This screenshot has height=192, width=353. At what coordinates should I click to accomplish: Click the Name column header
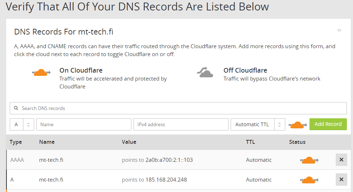47,142
